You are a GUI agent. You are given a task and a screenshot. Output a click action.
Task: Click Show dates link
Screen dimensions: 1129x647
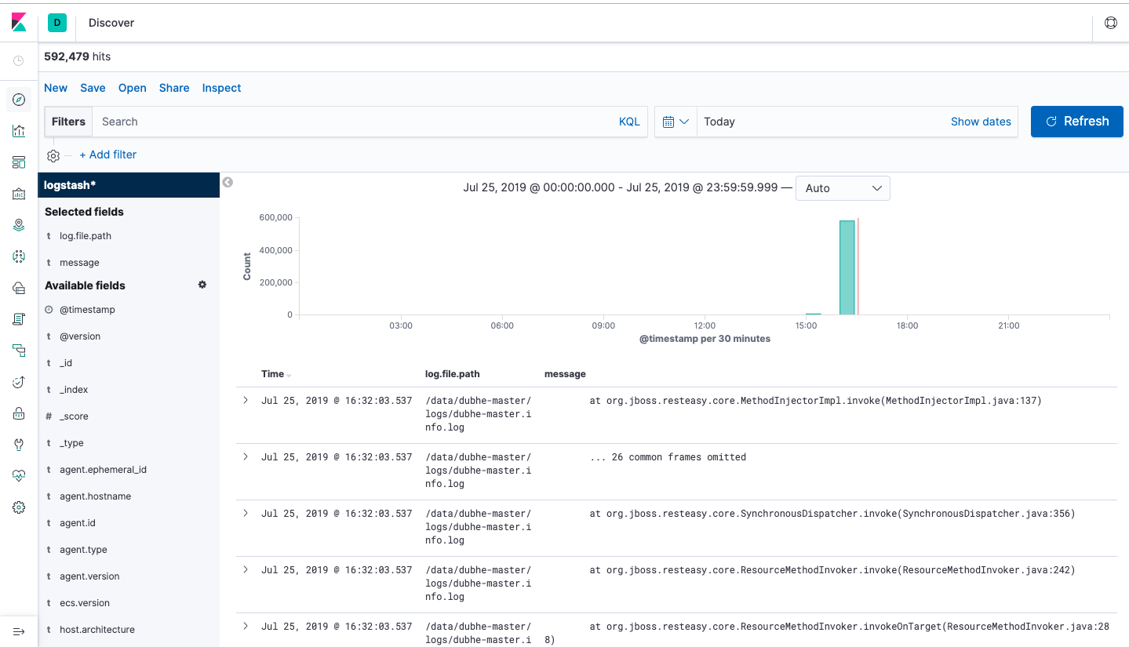click(981, 122)
